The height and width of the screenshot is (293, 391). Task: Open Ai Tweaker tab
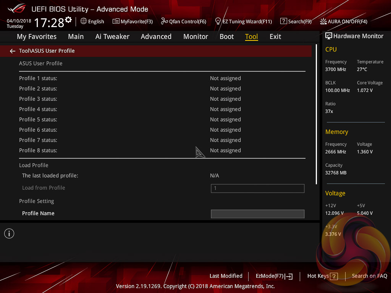112,37
